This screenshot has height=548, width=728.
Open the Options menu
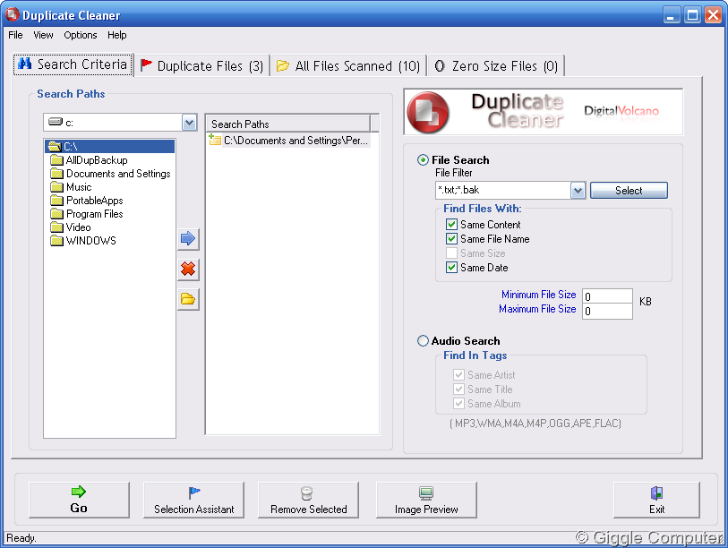coord(81,35)
